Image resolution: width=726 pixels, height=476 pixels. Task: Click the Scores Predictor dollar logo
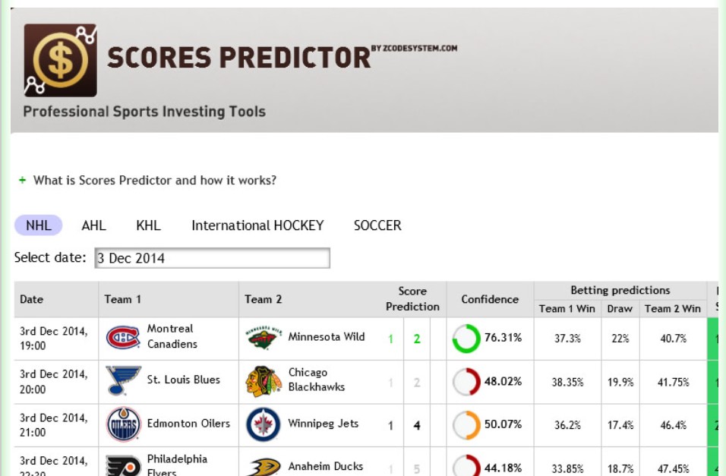(60, 60)
